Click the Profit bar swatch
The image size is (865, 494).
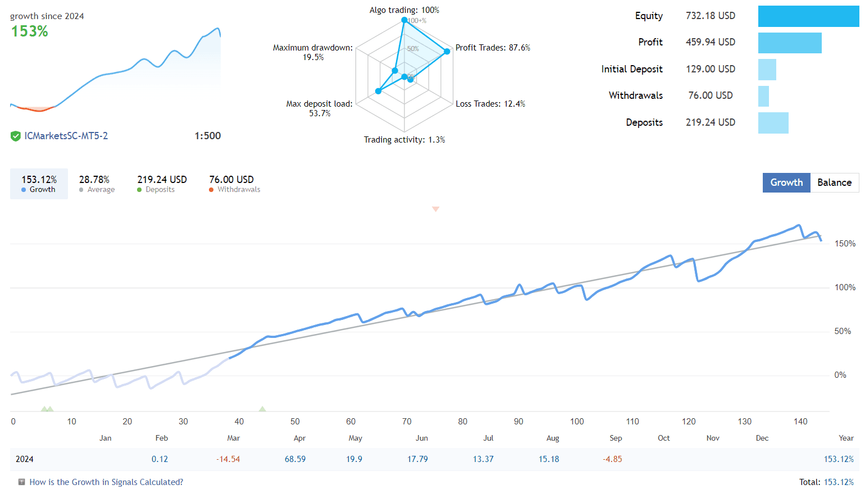tap(790, 43)
